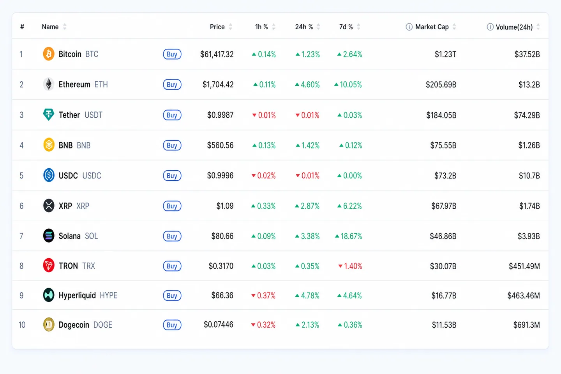The image size is (561, 374).
Task: Click the Tether coin logo
Action: (49, 115)
